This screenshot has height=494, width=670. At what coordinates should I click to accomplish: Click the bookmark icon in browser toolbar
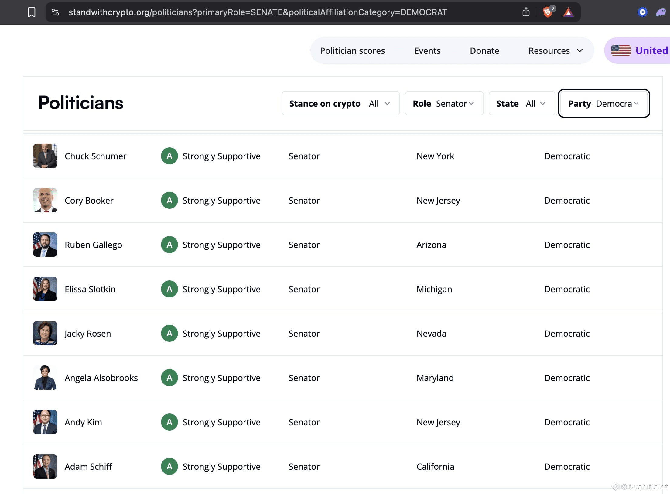(x=32, y=12)
